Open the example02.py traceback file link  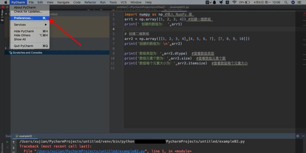tap(91, 151)
